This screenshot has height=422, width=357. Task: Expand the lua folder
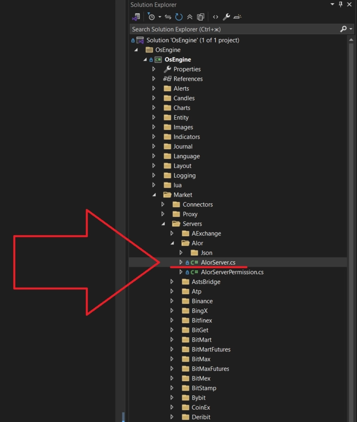point(154,185)
